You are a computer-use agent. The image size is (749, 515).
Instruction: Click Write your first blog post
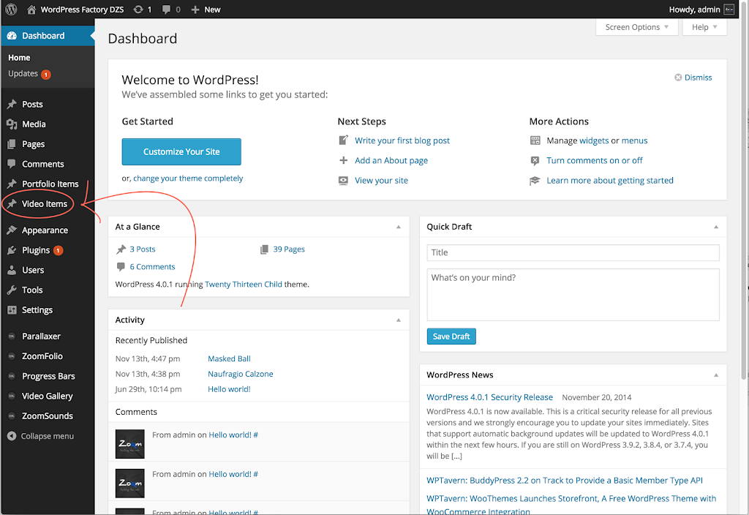[402, 140]
